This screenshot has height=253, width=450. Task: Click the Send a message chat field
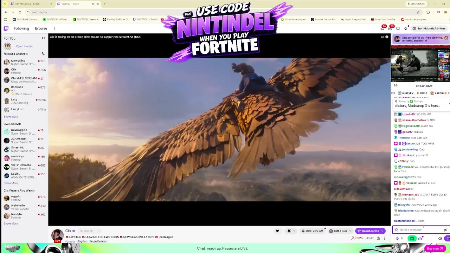pos(420,230)
